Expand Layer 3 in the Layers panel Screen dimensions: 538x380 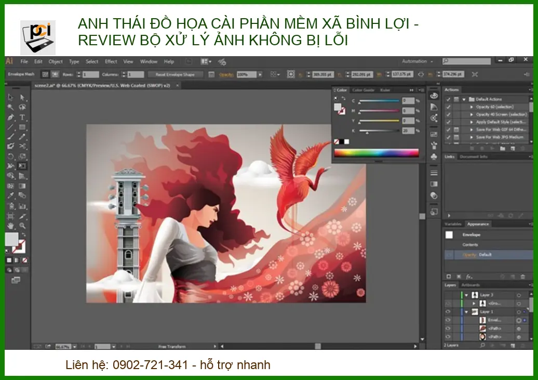466,295
